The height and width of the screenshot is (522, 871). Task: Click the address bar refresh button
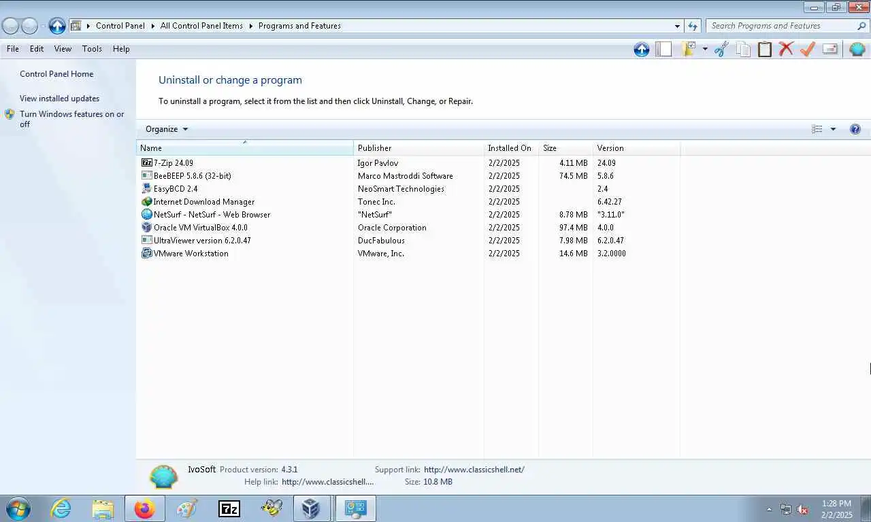tap(693, 26)
